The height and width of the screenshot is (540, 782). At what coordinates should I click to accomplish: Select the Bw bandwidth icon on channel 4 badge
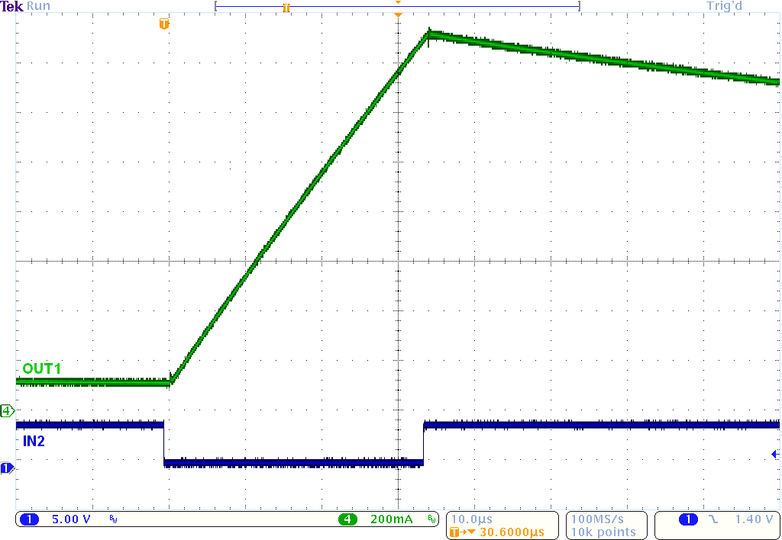click(x=433, y=519)
